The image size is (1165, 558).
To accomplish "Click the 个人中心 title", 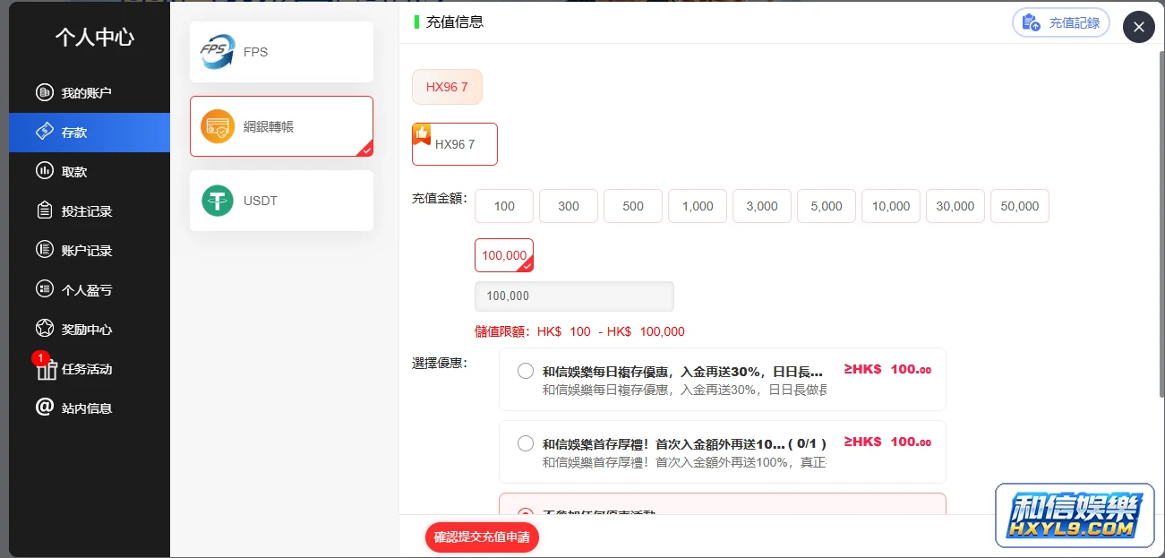I will point(95,37).
